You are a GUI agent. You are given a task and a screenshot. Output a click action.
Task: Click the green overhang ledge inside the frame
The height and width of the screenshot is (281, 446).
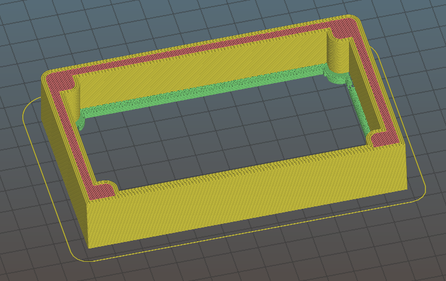(203, 92)
